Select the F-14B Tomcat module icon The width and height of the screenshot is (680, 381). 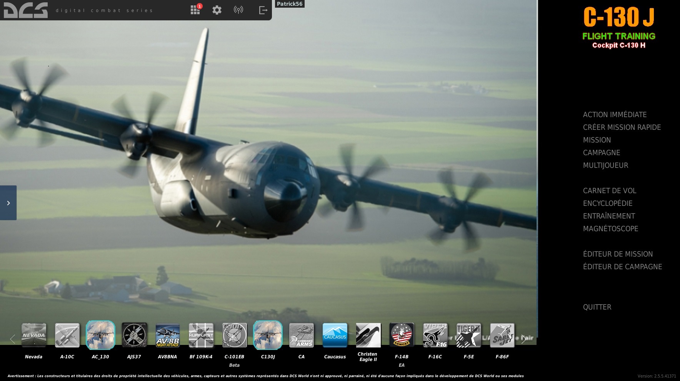coord(402,335)
